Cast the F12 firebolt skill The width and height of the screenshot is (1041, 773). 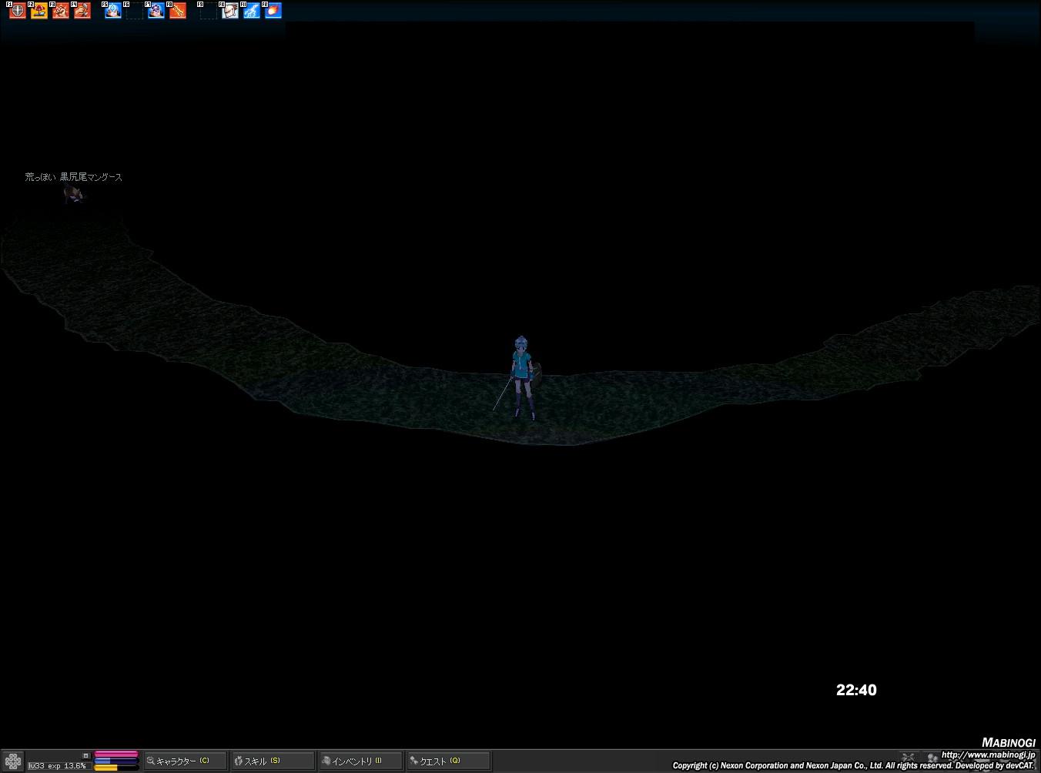[273, 11]
